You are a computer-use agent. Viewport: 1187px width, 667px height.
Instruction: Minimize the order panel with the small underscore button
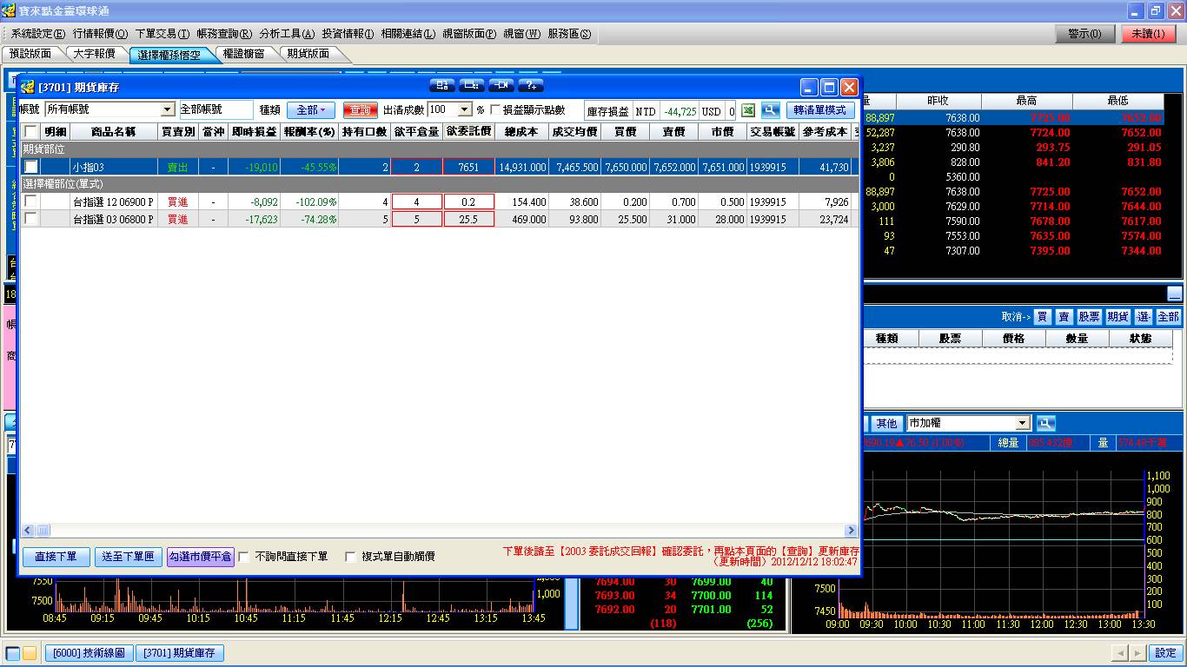coord(1175,294)
